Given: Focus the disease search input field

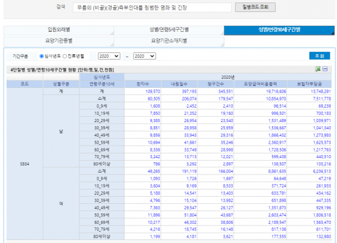Looking at the screenshot, I should pos(152,8).
